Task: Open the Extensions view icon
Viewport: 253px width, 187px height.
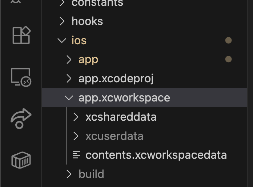Action: pos(21,35)
